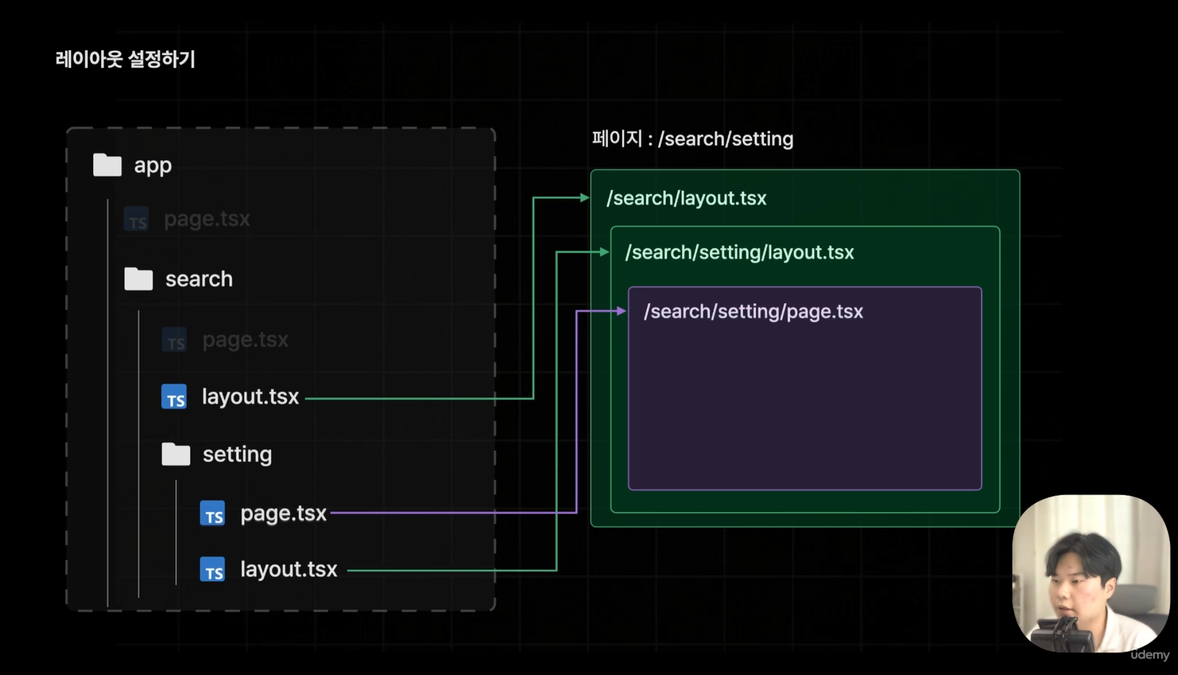Click the 레이아웃 설정하기 title

126,59
